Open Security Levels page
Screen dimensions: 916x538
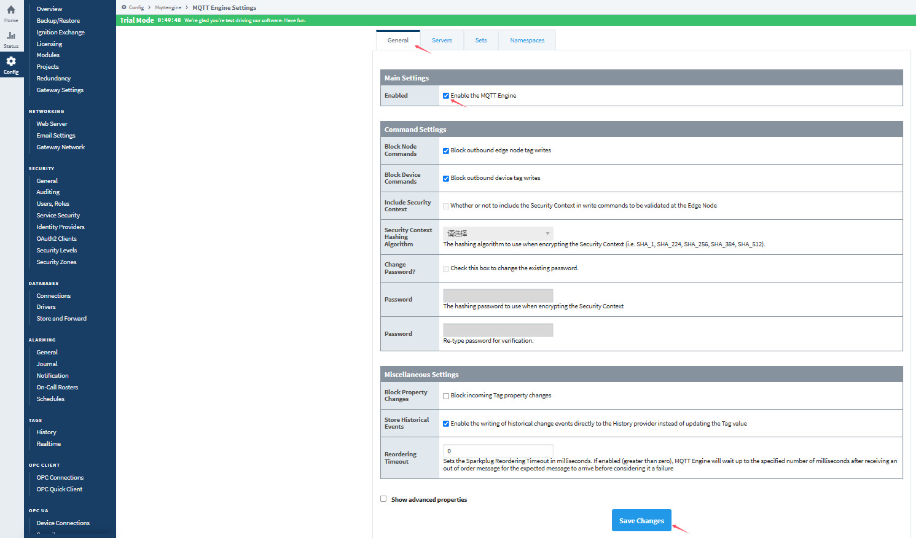57,251
